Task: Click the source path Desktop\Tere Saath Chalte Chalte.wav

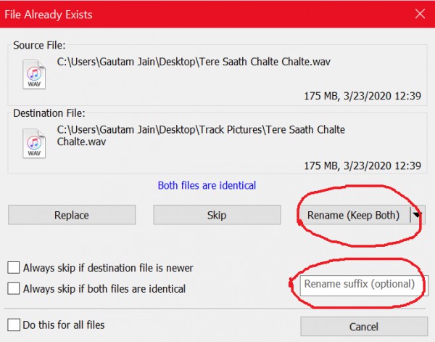Action: point(194,62)
